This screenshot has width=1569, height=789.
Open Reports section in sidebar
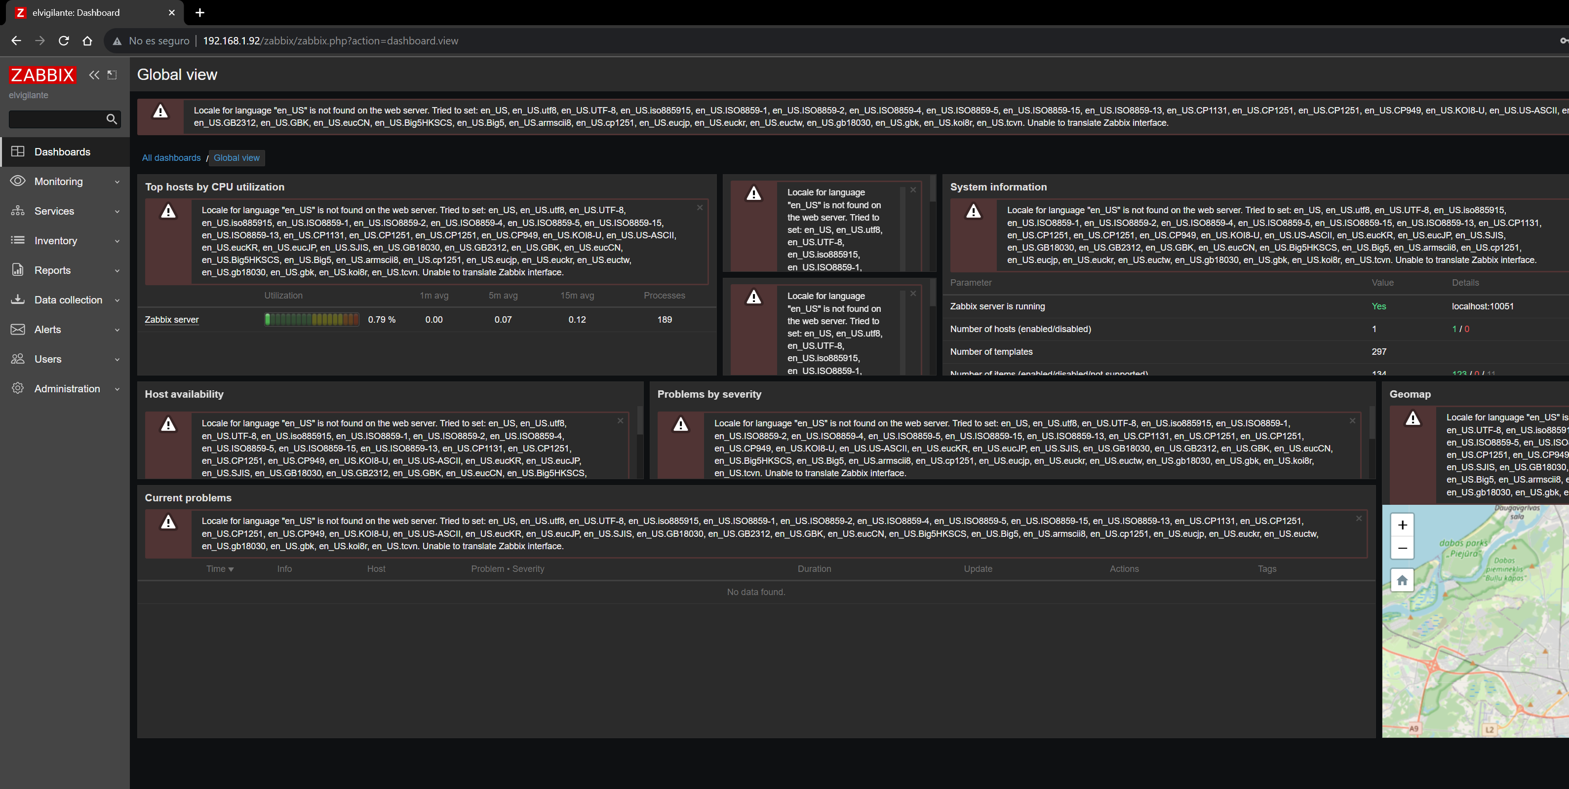point(65,270)
